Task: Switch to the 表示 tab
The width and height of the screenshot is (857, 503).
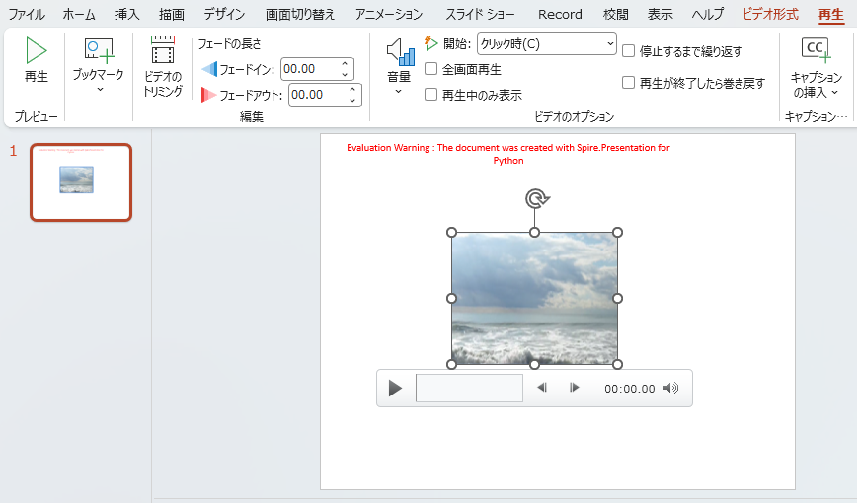Action: point(660,14)
